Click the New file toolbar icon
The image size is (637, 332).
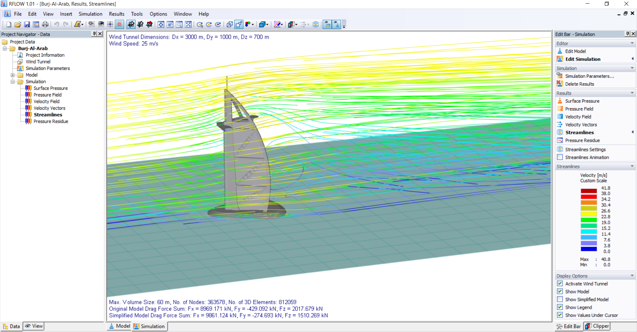pos(9,25)
